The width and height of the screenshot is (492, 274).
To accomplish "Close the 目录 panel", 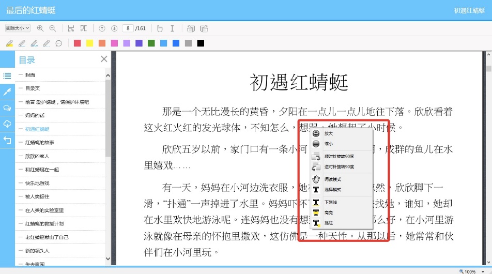I will (x=104, y=59).
